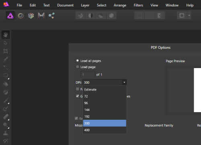This screenshot has width=201, height=145.
Task: Click the Replacement Family column header
Action: 159,125
